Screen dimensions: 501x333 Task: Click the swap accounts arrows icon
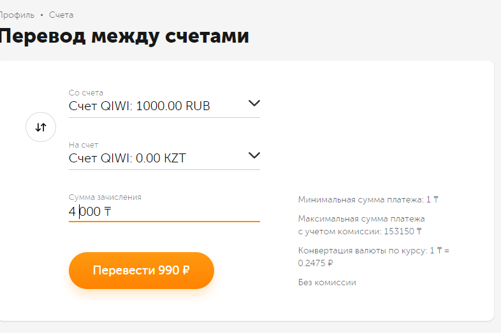pyautogui.click(x=41, y=127)
